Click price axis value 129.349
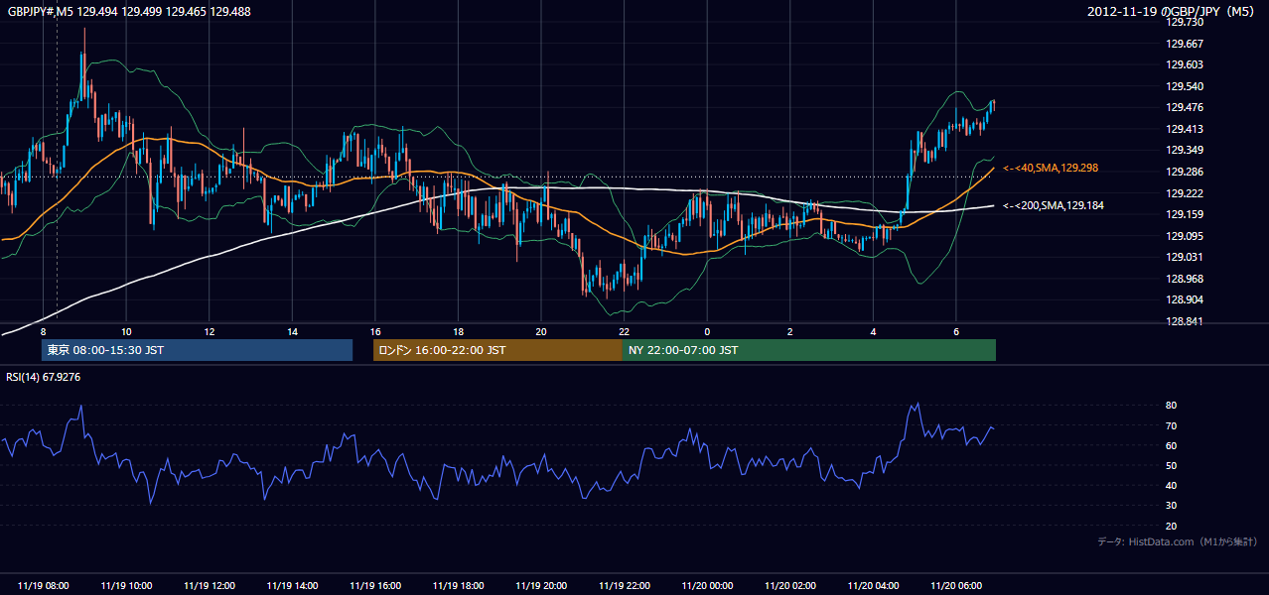1269x595 pixels. (x=1185, y=150)
